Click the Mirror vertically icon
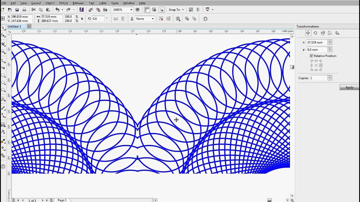360x202 pixels. (123, 19)
